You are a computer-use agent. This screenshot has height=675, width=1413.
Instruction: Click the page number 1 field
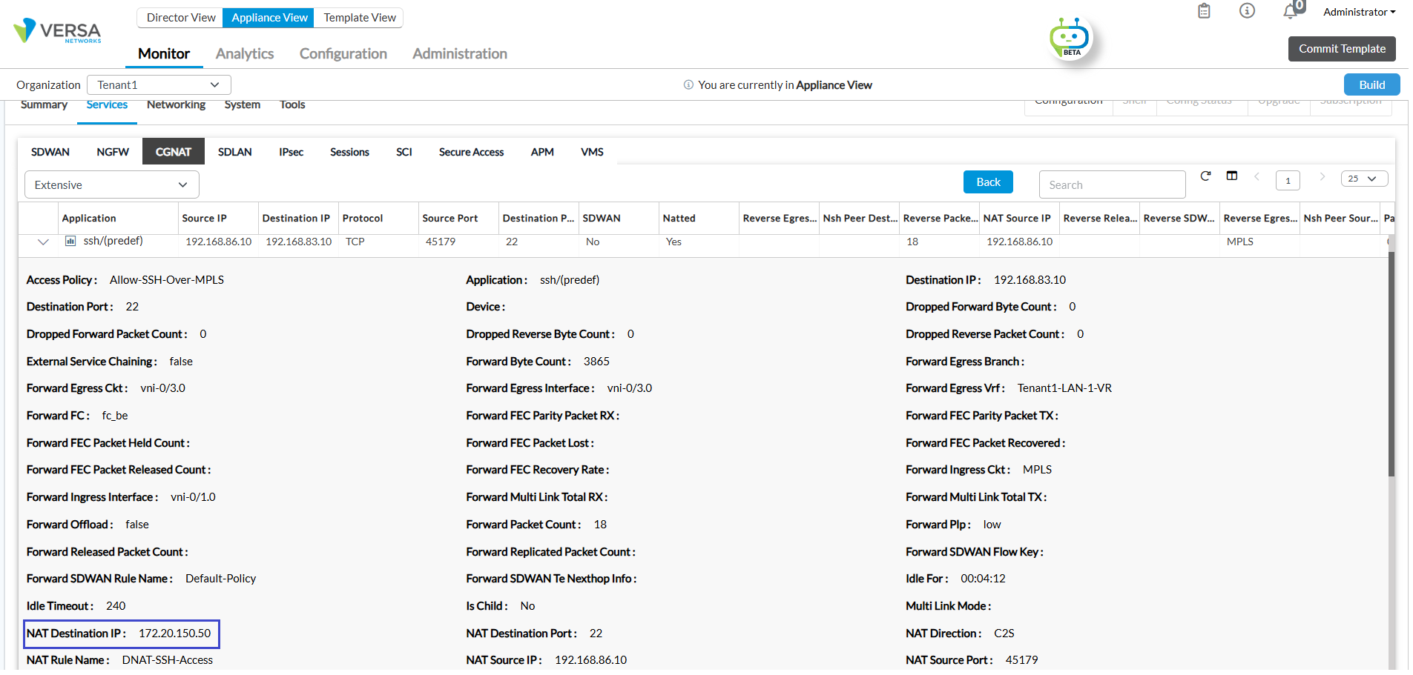click(x=1288, y=180)
